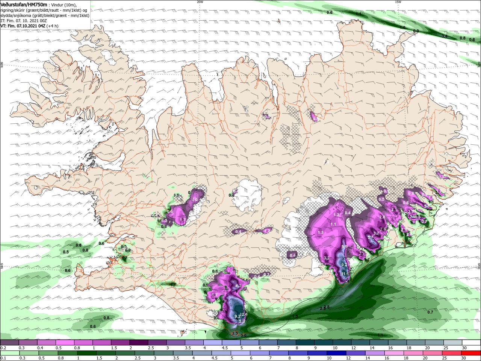Click the '3.0' value near the south coast
Screen dimensions: 481x361
(x=244, y=335)
